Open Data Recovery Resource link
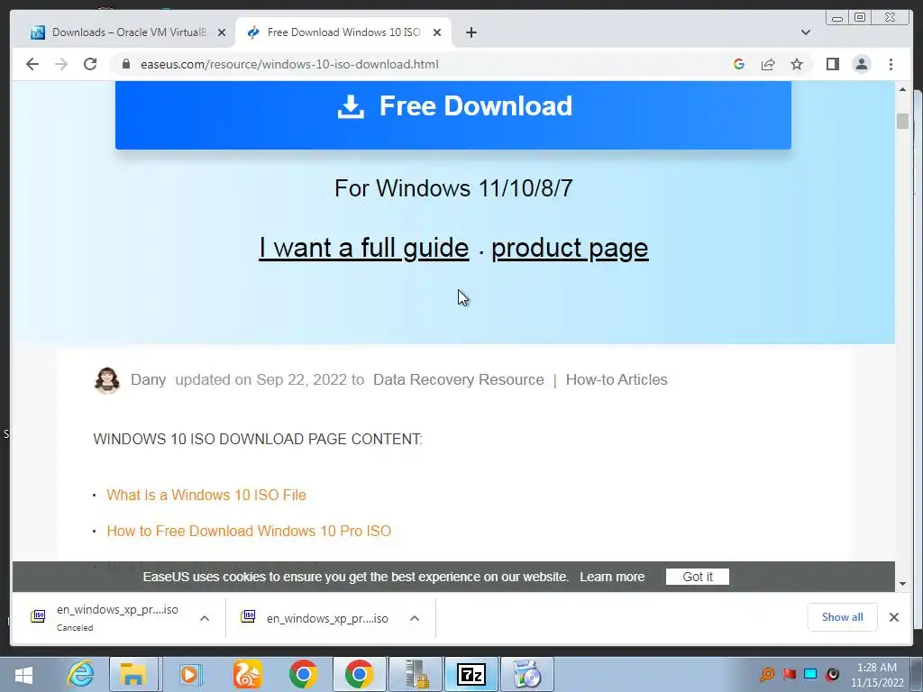The height and width of the screenshot is (692, 923). pyautogui.click(x=459, y=379)
